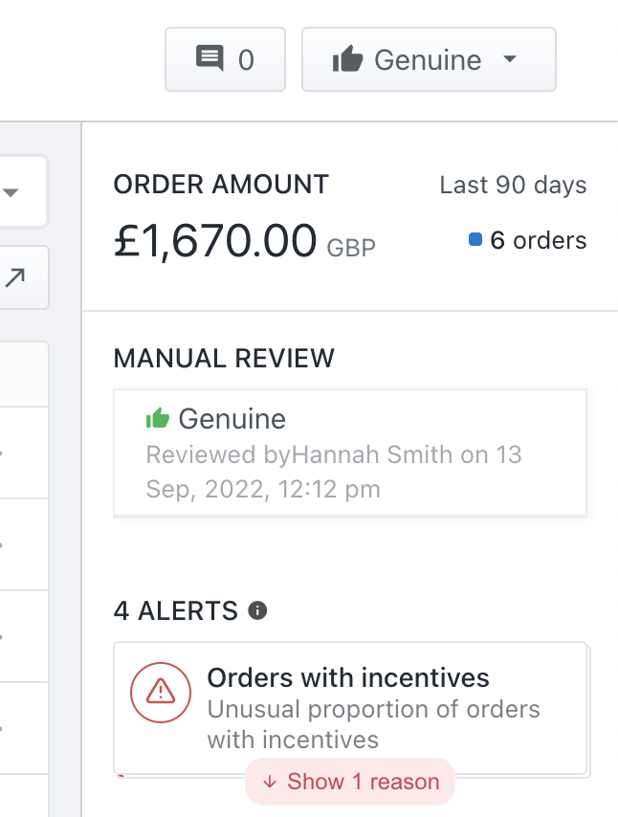Viewport: 618px width, 817px height.
Task: Click the 4 ALERTS section heading
Action: pyautogui.click(x=175, y=610)
